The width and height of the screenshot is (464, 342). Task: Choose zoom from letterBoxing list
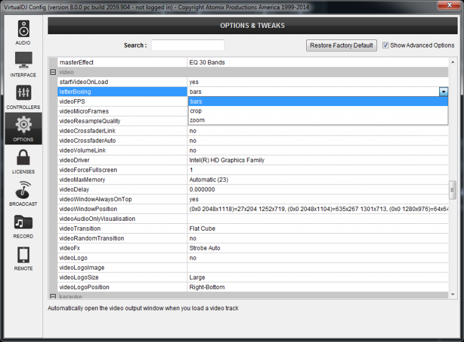pyautogui.click(x=318, y=120)
